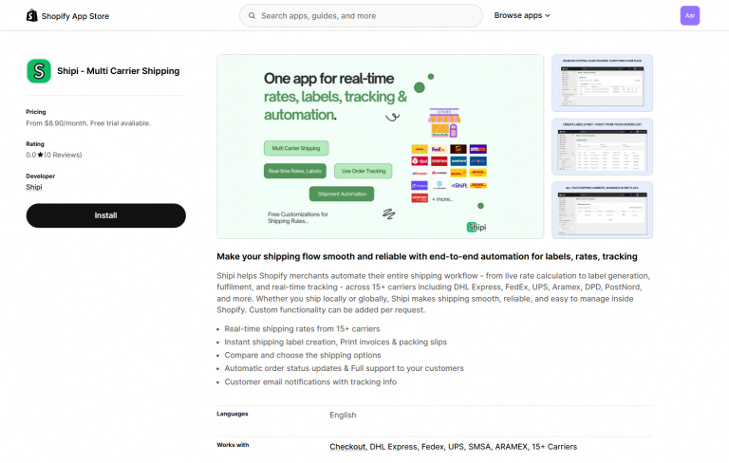This screenshot has width=729, height=463.
Task: Click the store illustration in the banner
Action: (443, 123)
